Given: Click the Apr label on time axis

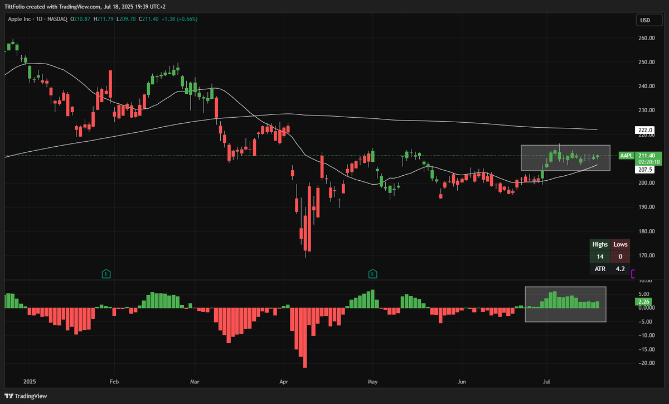Looking at the screenshot, I should coord(283,382).
